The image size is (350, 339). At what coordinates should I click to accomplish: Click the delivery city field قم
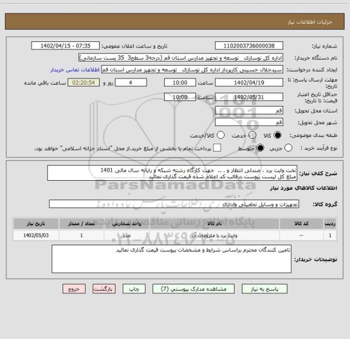pyautogui.click(x=249, y=122)
